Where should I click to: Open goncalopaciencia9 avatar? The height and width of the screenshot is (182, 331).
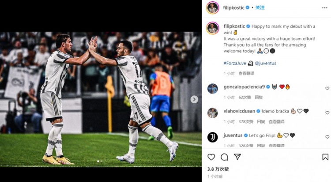(x=213, y=88)
